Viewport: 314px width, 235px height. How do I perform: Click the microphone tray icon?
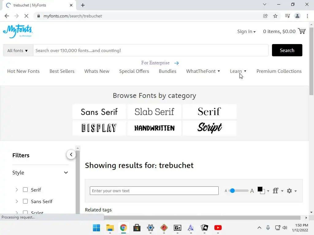point(268,228)
